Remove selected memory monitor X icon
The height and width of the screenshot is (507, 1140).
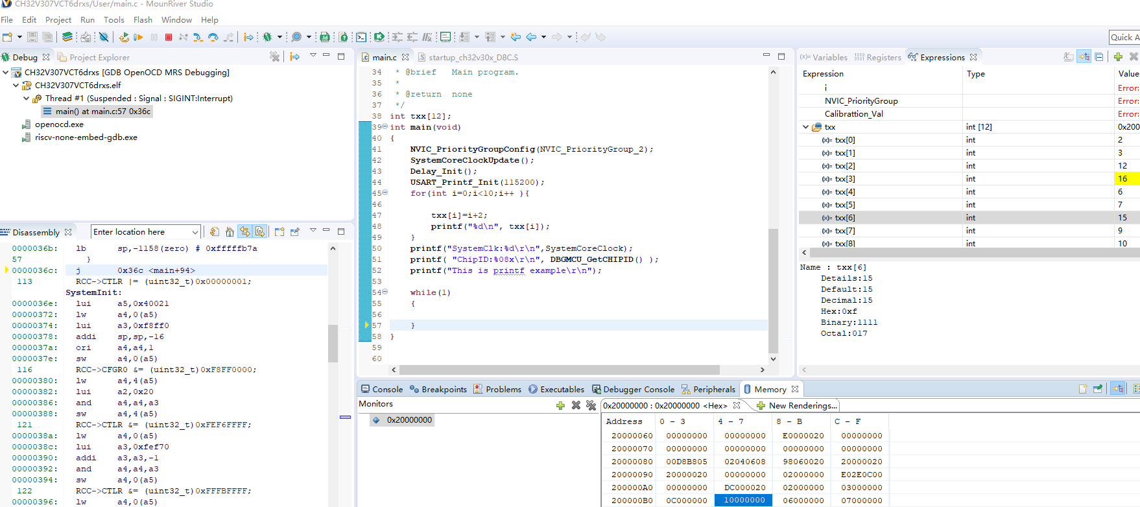pos(576,405)
